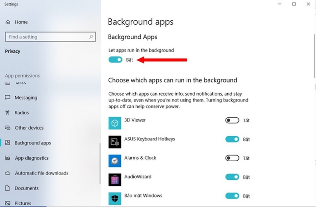The width and height of the screenshot is (316, 207).
Task: Click the Automatic file downloads cloud icon
Action: click(8, 173)
